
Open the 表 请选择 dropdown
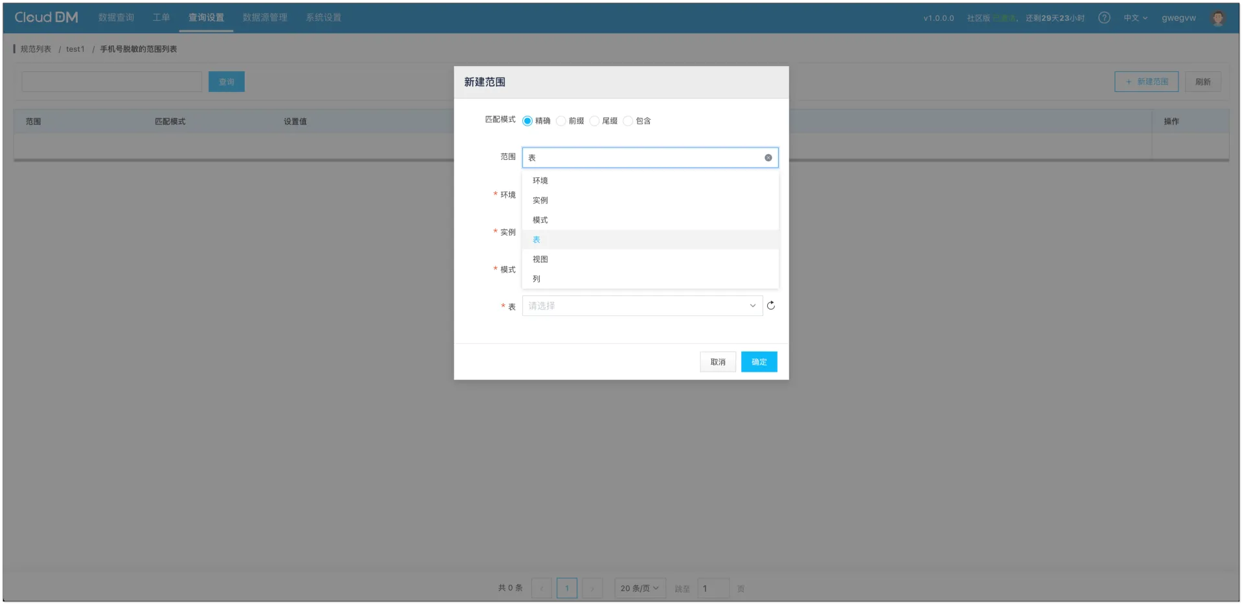pyautogui.click(x=642, y=306)
